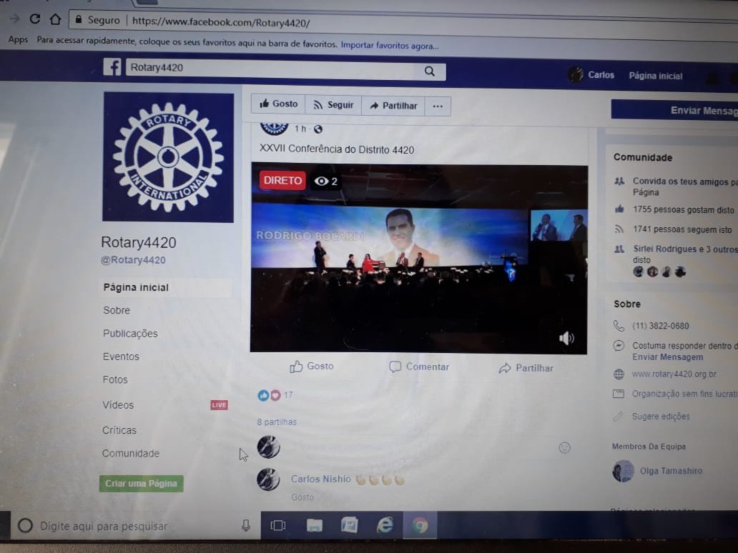Click the browser reload icon
The height and width of the screenshot is (553, 738).
(35, 19)
